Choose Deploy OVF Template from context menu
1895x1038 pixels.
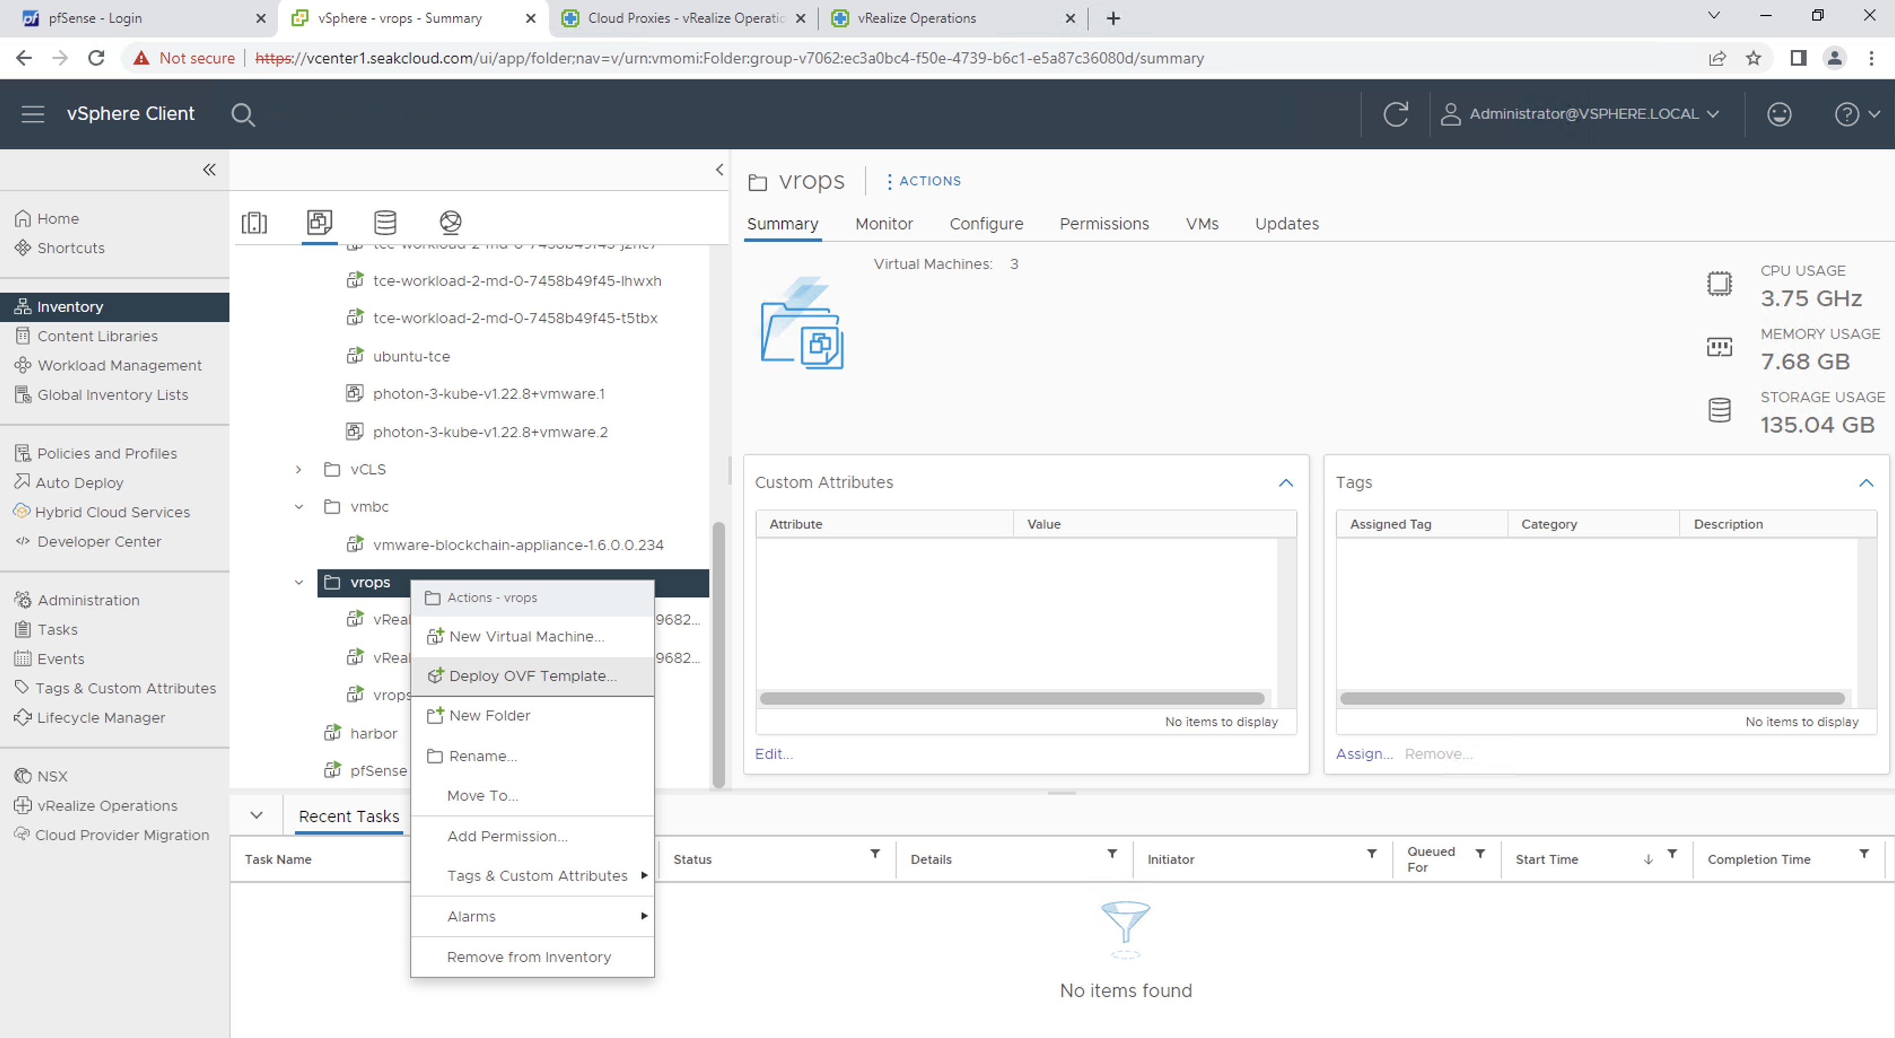click(532, 676)
